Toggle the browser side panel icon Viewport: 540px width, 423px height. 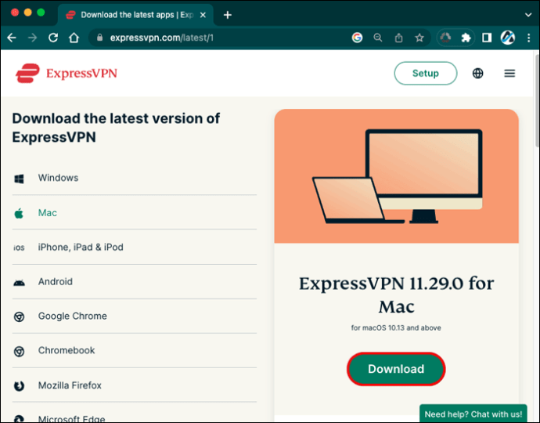pos(487,38)
